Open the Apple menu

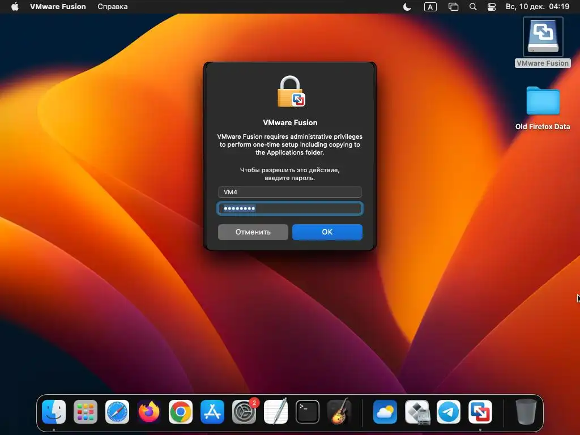click(15, 7)
